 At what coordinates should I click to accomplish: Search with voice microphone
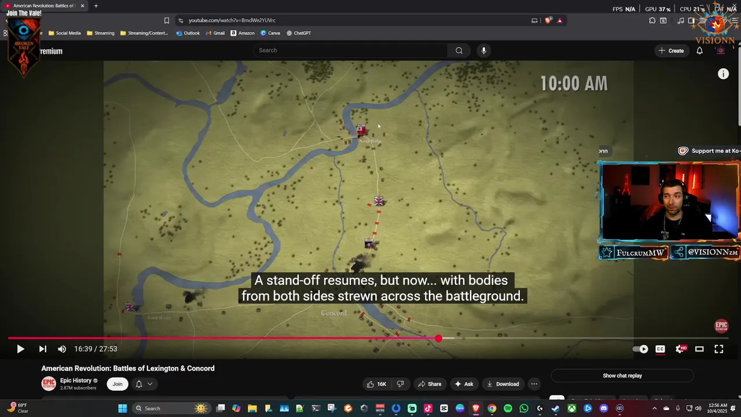click(483, 50)
